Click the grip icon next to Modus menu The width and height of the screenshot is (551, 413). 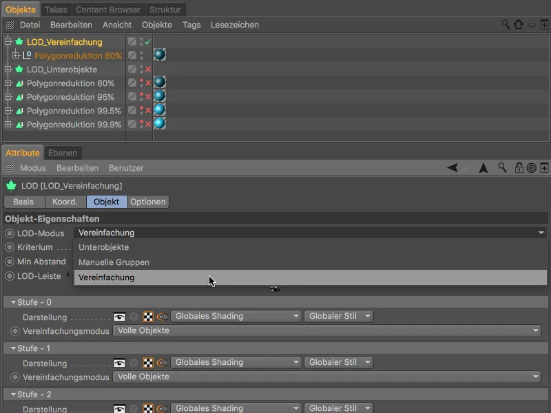click(x=10, y=168)
